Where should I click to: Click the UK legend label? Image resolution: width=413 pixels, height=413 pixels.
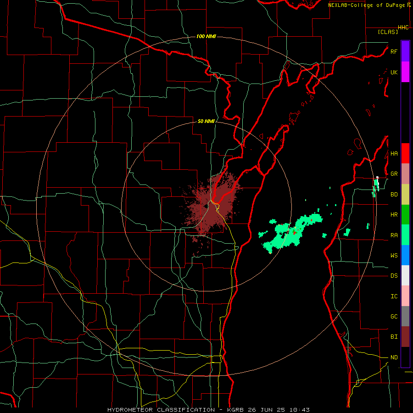(394, 72)
